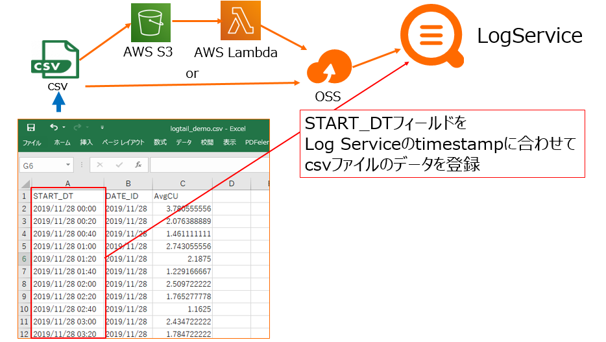
Task: Click the OSS cloud upload icon
Action: (x=330, y=67)
